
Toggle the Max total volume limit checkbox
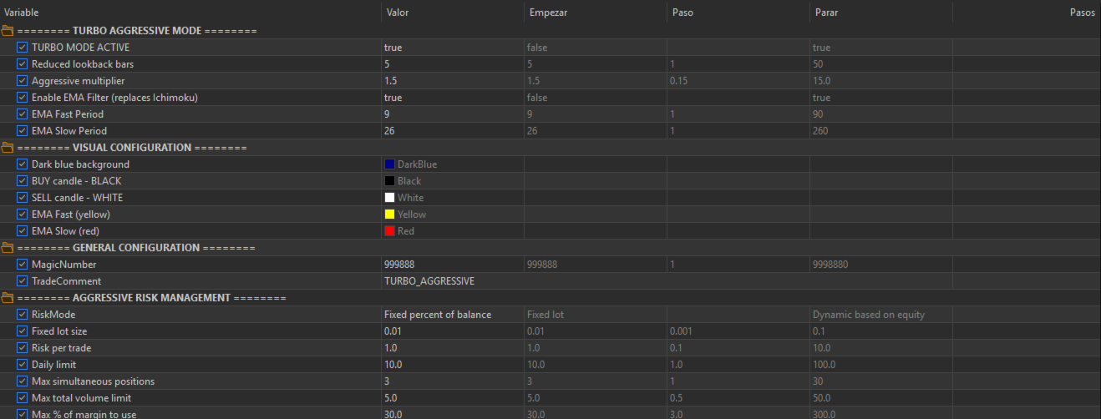click(x=23, y=398)
